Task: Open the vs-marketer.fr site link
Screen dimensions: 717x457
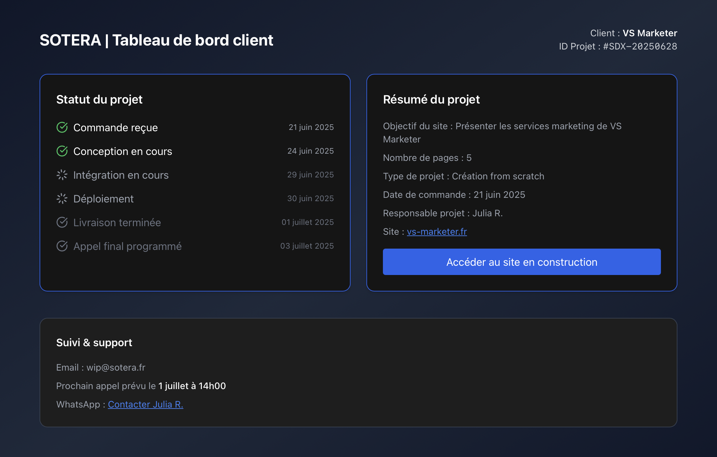Action: [x=437, y=231]
